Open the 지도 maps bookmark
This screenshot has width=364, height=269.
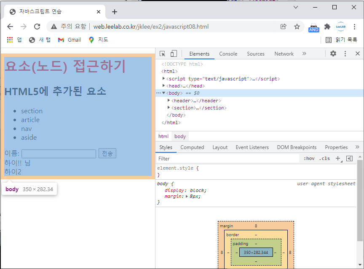tap(99, 40)
